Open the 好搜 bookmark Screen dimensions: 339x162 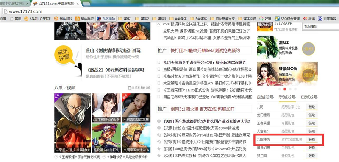tap(265, 19)
